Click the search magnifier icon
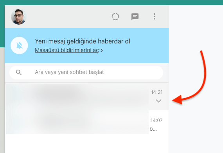Screen dimensions: 223x153 point(19,72)
